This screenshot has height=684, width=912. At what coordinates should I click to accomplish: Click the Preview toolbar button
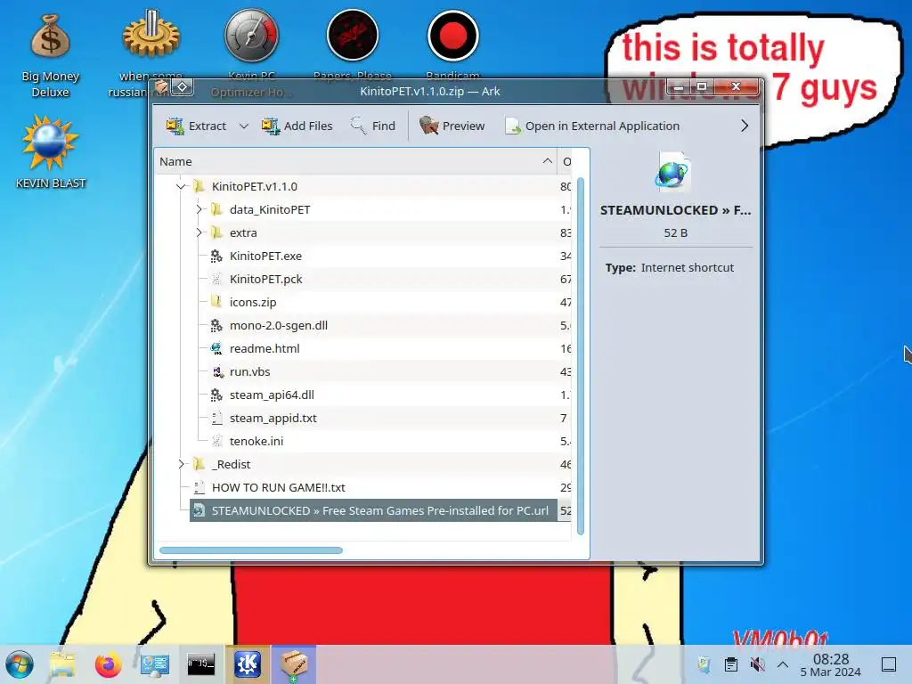(452, 126)
